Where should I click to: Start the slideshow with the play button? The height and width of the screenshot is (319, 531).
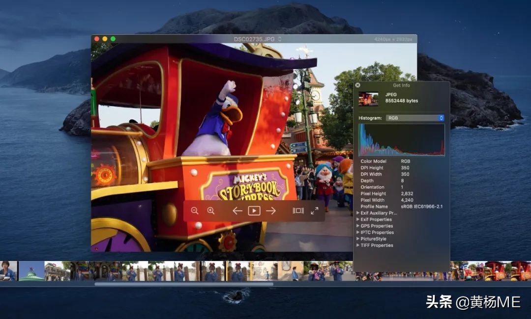pos(254,211)
